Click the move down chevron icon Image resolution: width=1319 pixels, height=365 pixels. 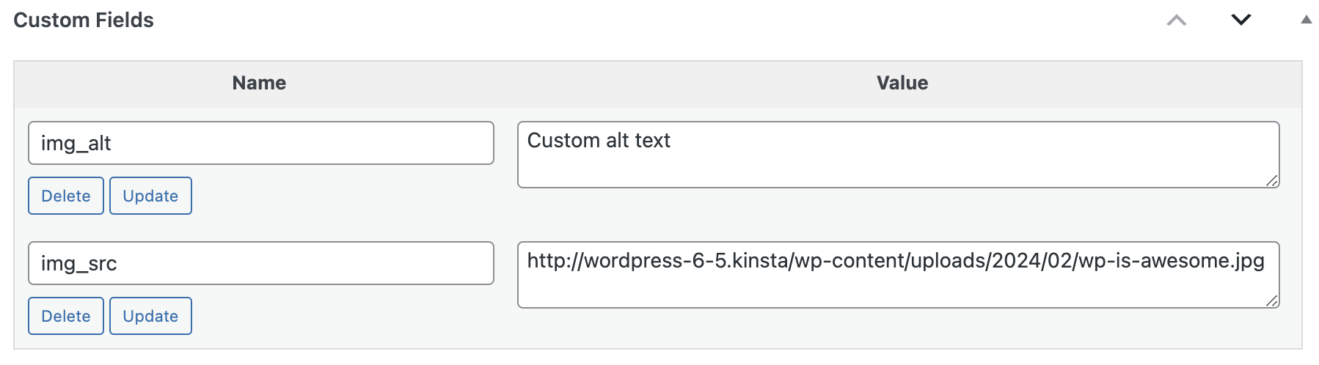tap(1241, 20)
